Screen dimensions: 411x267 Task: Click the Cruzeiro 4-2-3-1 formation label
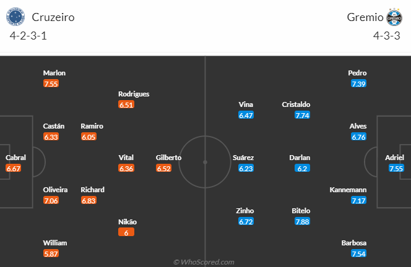click(28, 36)
